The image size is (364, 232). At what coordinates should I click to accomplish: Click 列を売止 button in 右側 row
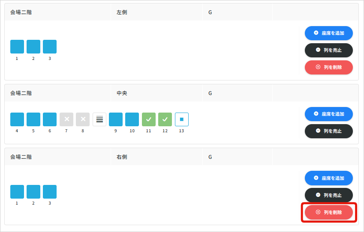[328, 195]
